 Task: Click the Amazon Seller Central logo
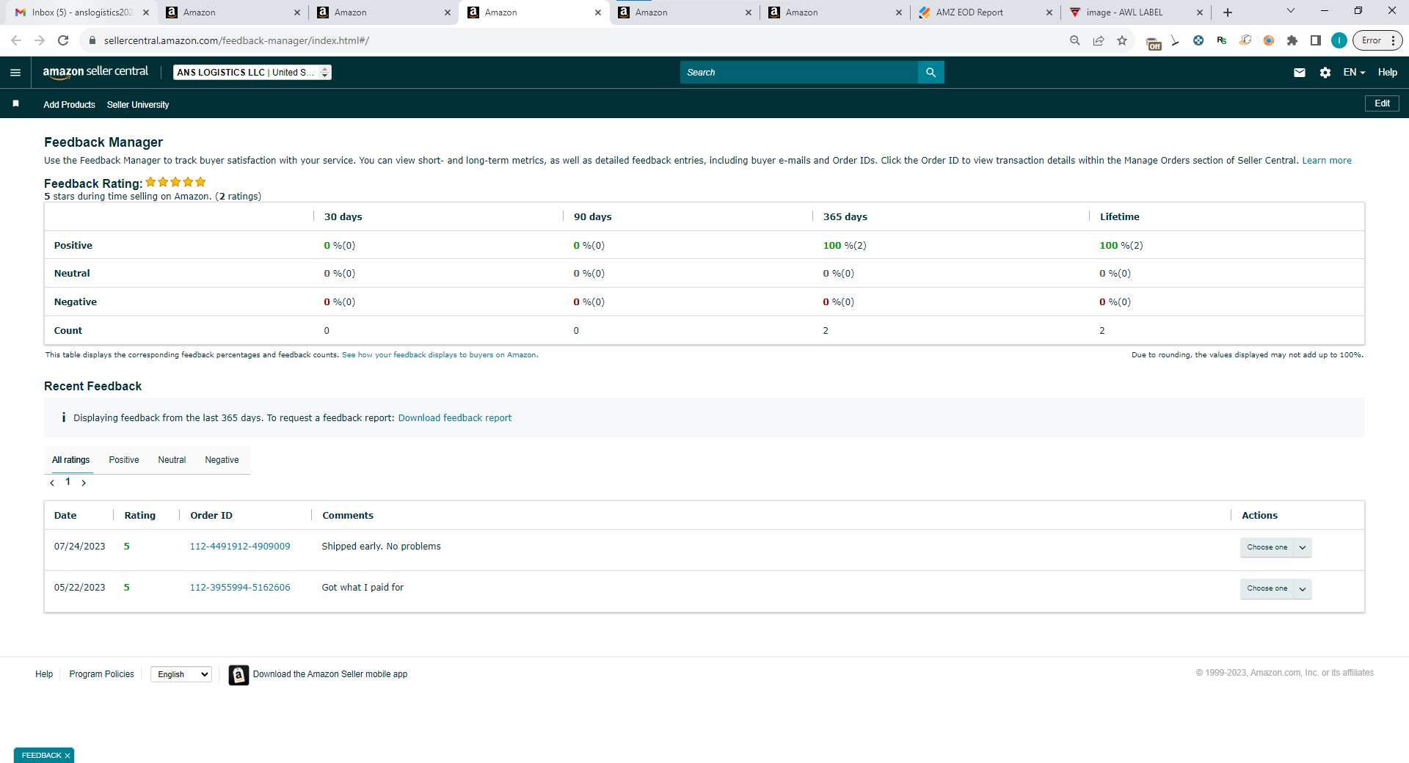pyautogui.click(x=95, y=72)
